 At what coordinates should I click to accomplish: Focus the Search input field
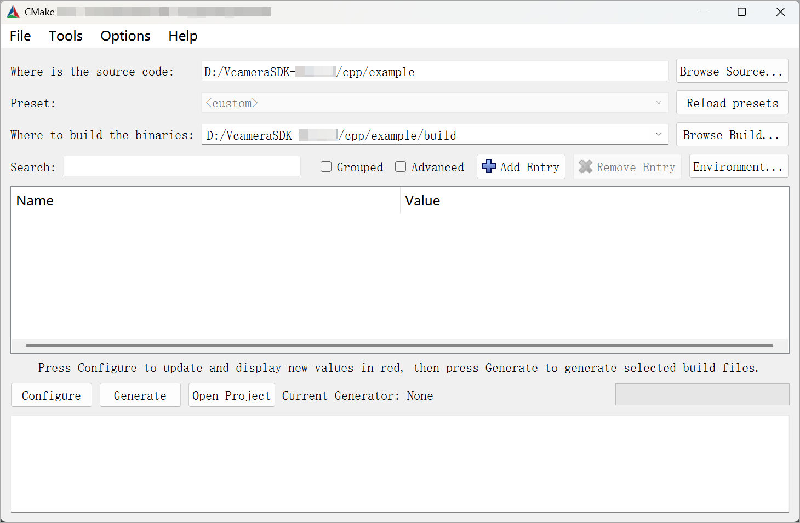point(182,166)
